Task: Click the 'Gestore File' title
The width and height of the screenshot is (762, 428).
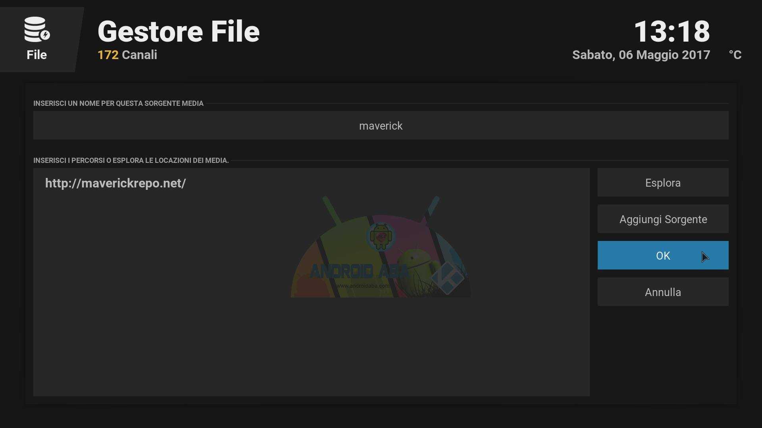Action: 179,32
